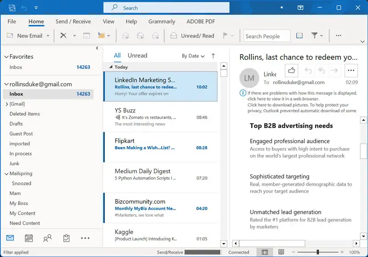Viewport: 368px width, 257px height.
Task: Open the Tasks clipboard icon
Action: 66,238
